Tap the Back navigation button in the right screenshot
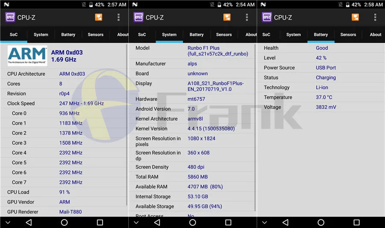Screen dimensions: 385x228 (285, 222)
